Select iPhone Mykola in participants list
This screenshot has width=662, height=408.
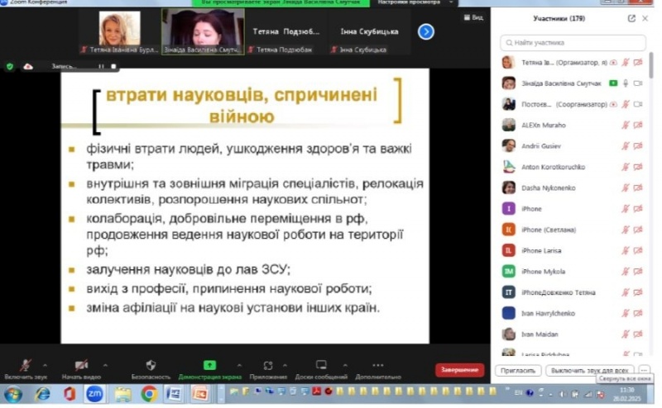pyautogui.click(x=572, y=272)
